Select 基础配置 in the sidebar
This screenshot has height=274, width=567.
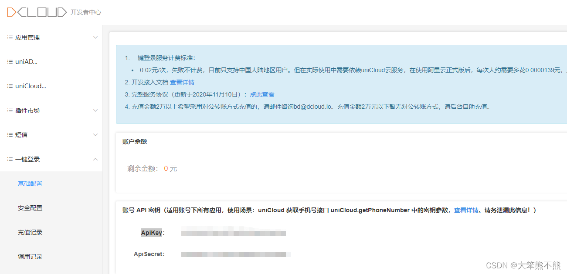point(30,183)
